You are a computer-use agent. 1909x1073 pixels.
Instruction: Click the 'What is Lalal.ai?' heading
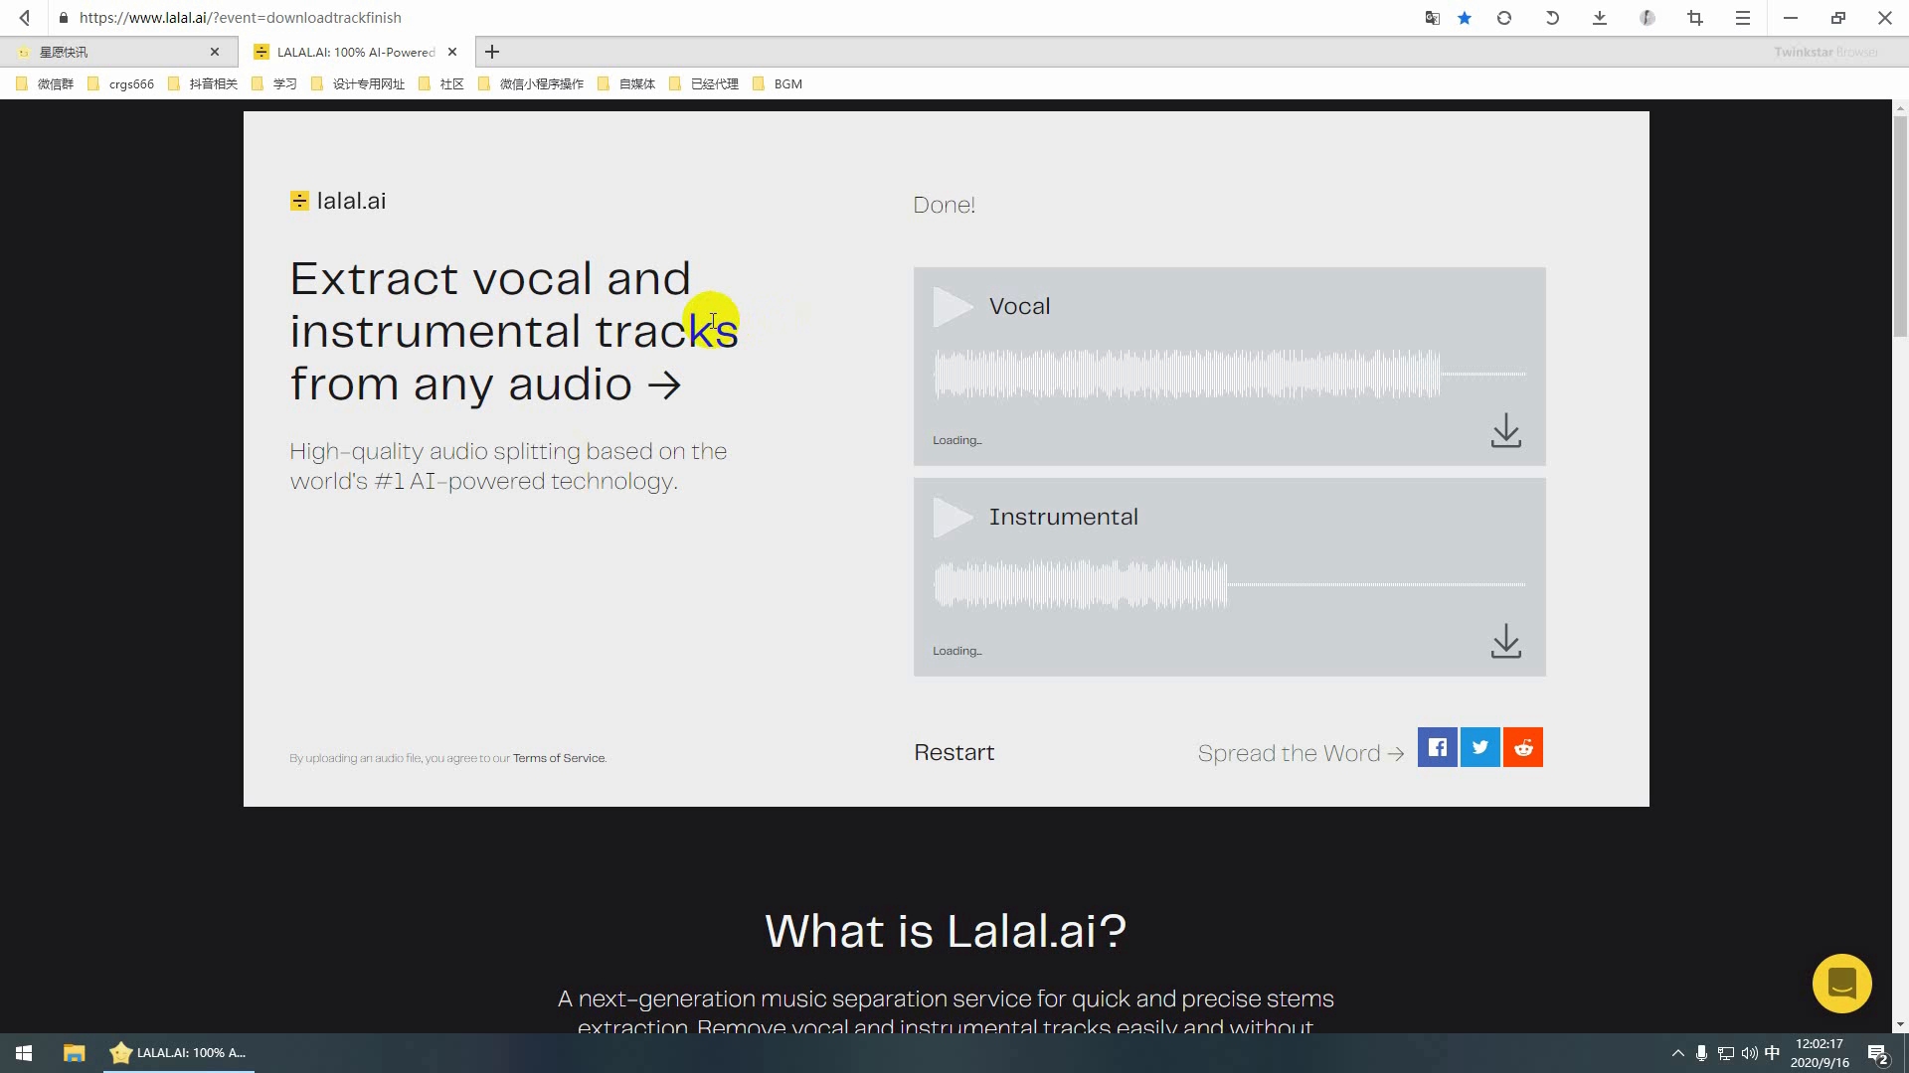click(x=946, y=931)
